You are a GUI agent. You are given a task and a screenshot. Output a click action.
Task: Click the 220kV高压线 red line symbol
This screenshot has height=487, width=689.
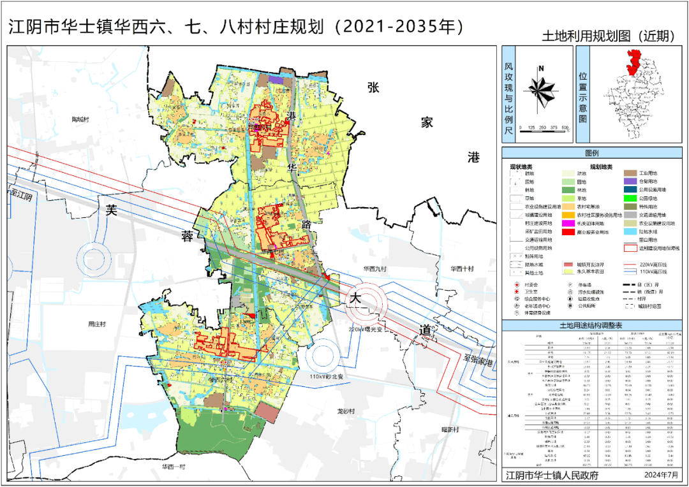tap(630, 265)
